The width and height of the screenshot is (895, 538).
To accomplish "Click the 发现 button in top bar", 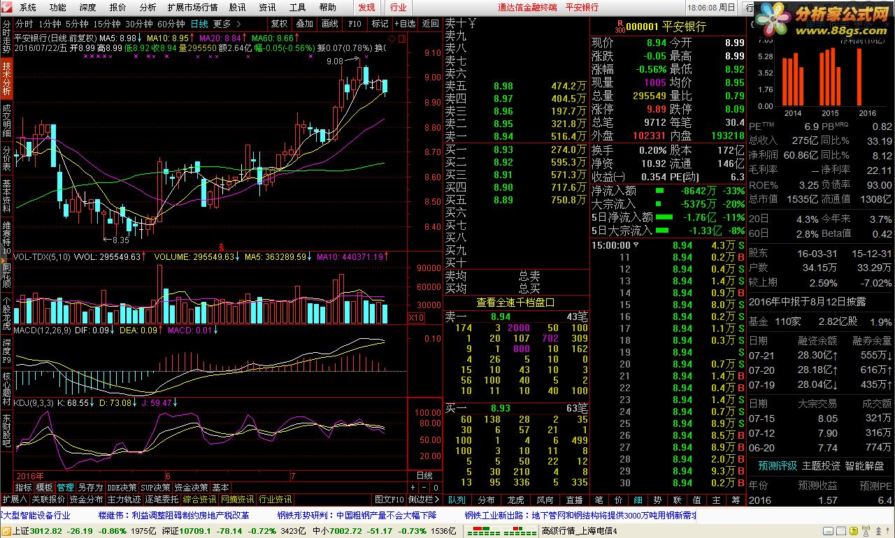I will (367, 8).
